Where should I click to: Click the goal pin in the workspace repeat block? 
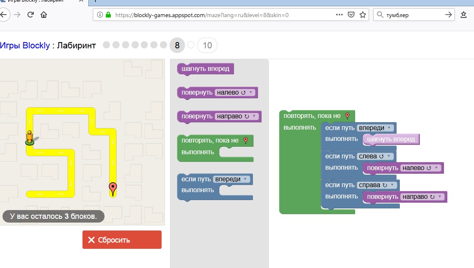click(x=347, y=116)
